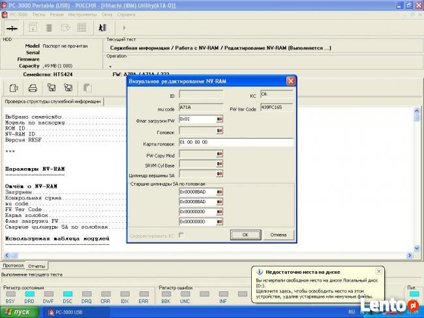
Task: Switch to the Протокол tab
Action: (x=13, y=266)
